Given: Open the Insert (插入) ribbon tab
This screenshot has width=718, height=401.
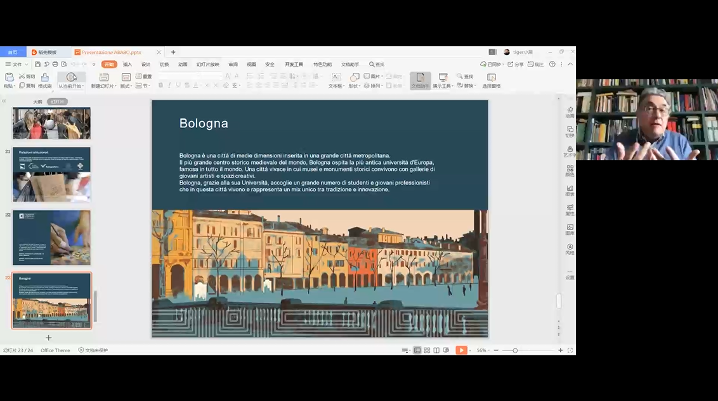Looking at the screenshot, I should tap(127, 64).
